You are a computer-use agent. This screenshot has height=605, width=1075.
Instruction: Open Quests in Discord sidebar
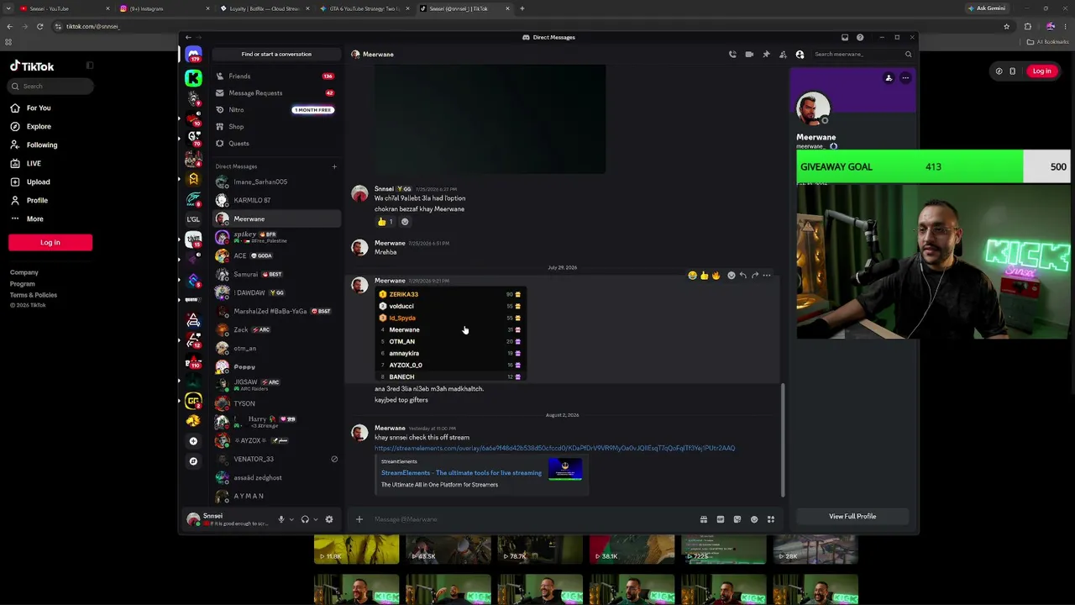(275, 144)
